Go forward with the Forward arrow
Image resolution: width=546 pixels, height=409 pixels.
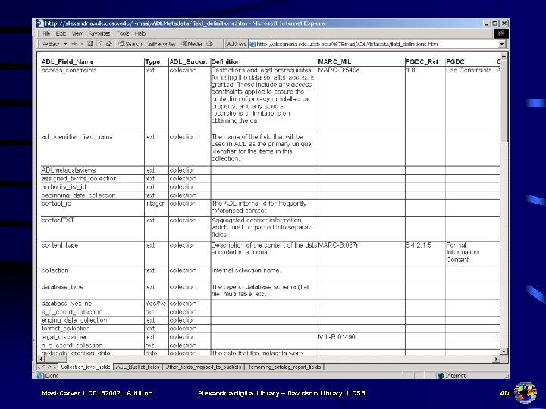(x=74, y=44)
